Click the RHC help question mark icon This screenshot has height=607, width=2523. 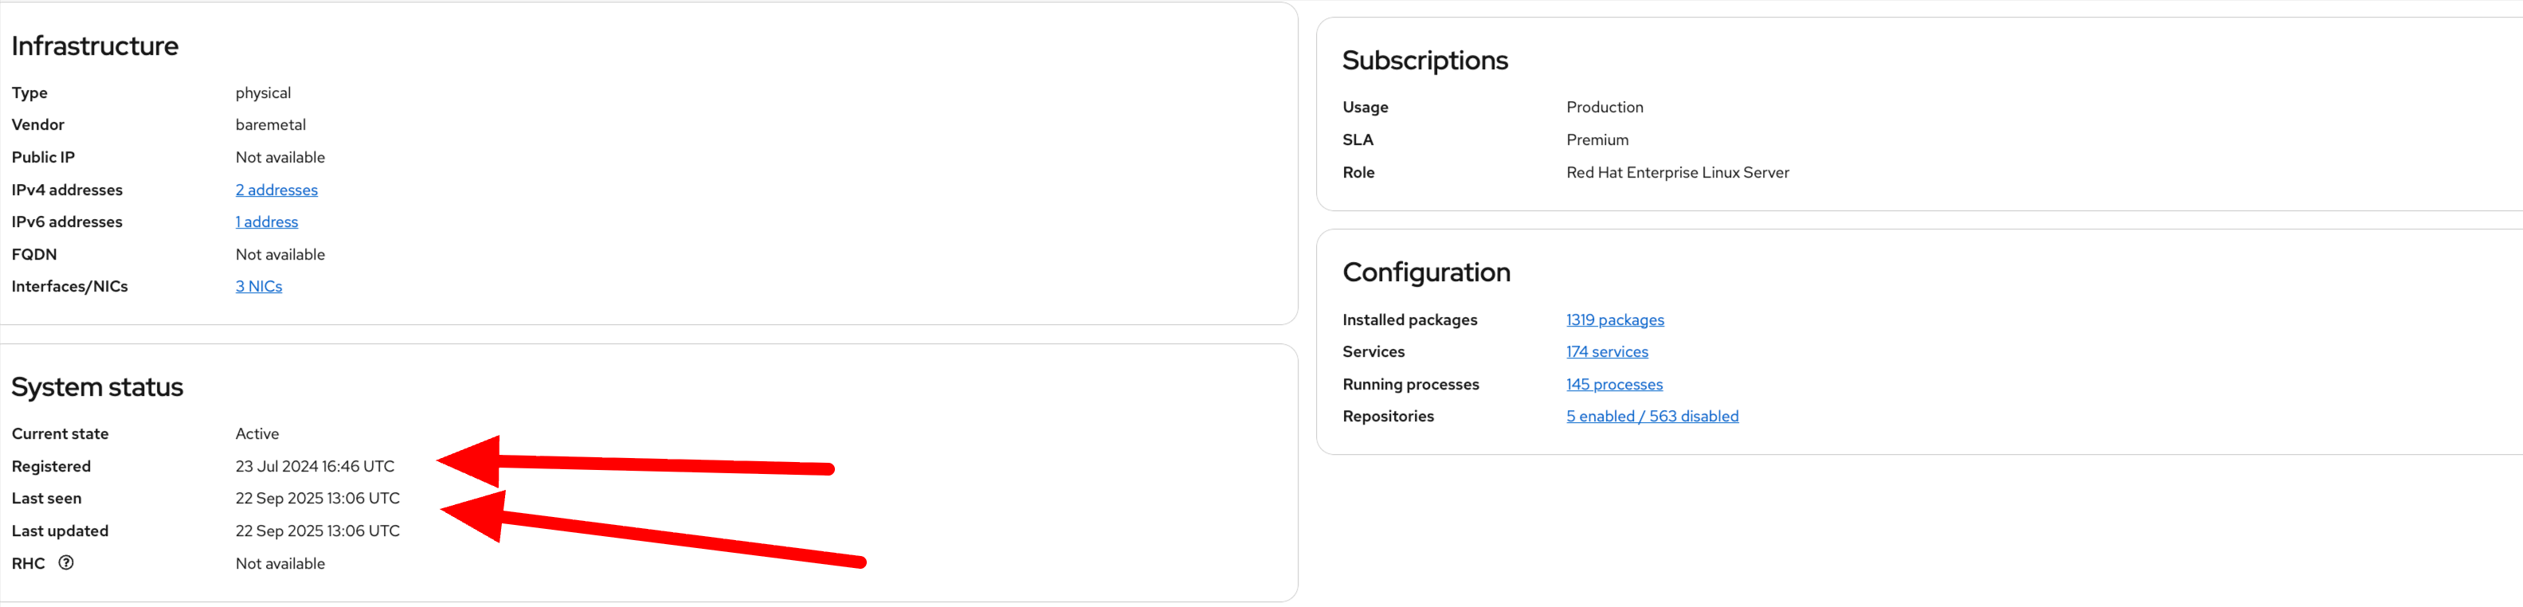(65, 563)
